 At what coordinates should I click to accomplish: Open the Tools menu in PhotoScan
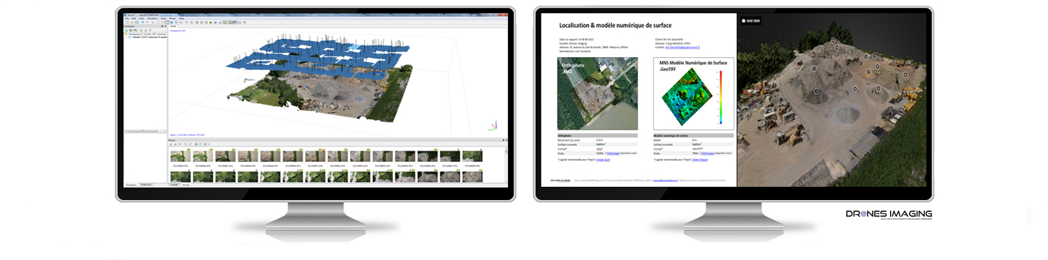[x=163, y=19]
